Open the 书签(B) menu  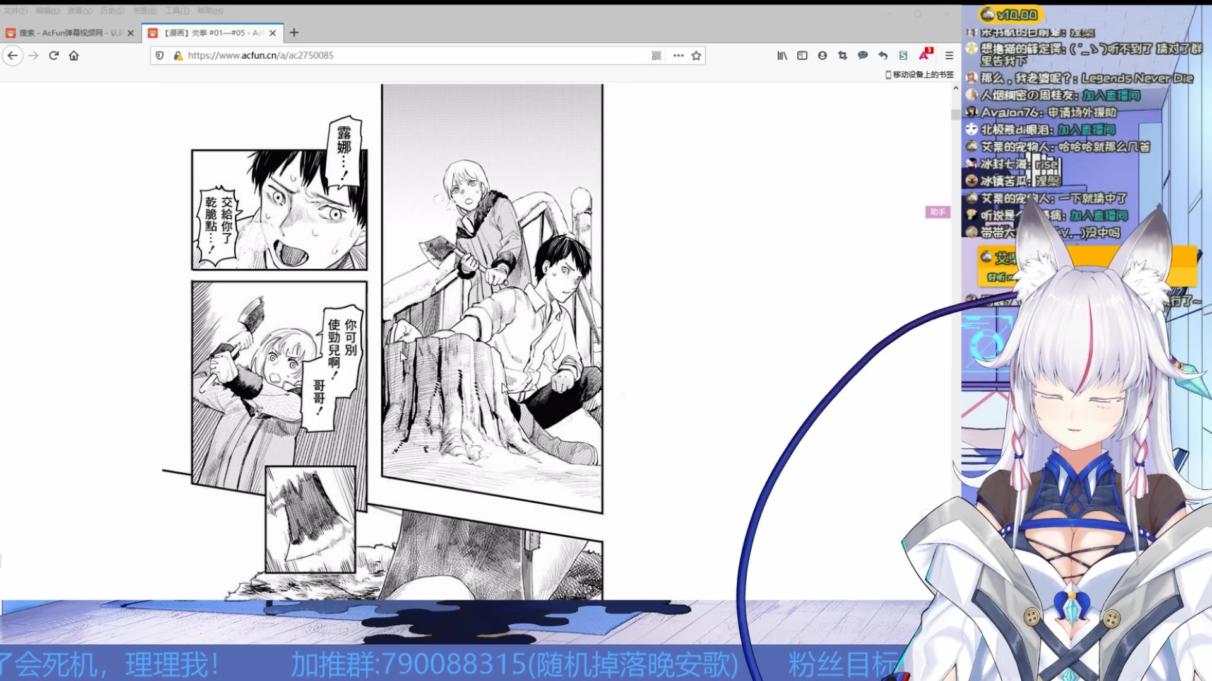click(x=145, y=11)
